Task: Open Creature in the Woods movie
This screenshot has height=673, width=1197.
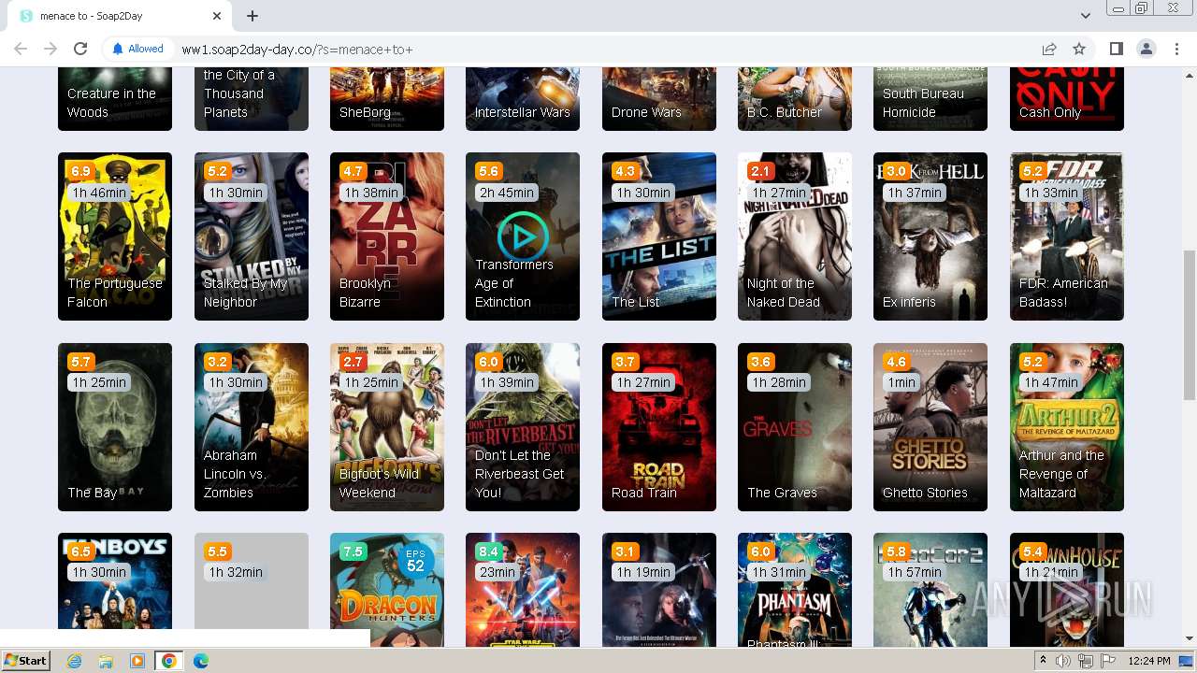Action: [x=115, y=99]
